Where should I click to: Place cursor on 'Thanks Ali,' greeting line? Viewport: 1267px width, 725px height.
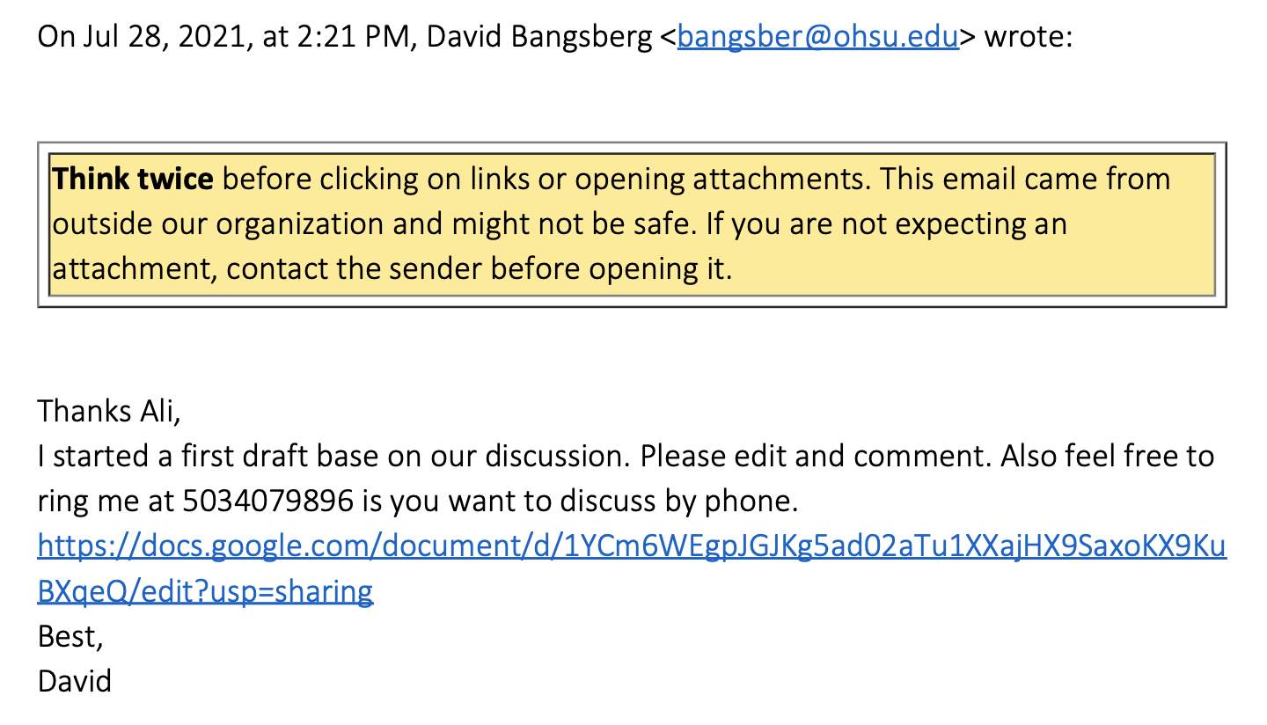click(x=109, y=411)
